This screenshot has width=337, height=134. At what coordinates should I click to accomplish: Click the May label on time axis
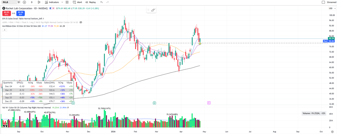[204, 131]
